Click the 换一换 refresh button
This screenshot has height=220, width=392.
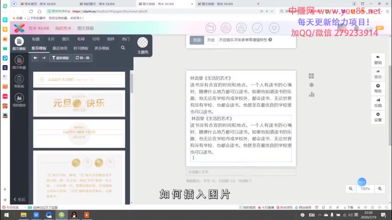(x=82, y=58)
